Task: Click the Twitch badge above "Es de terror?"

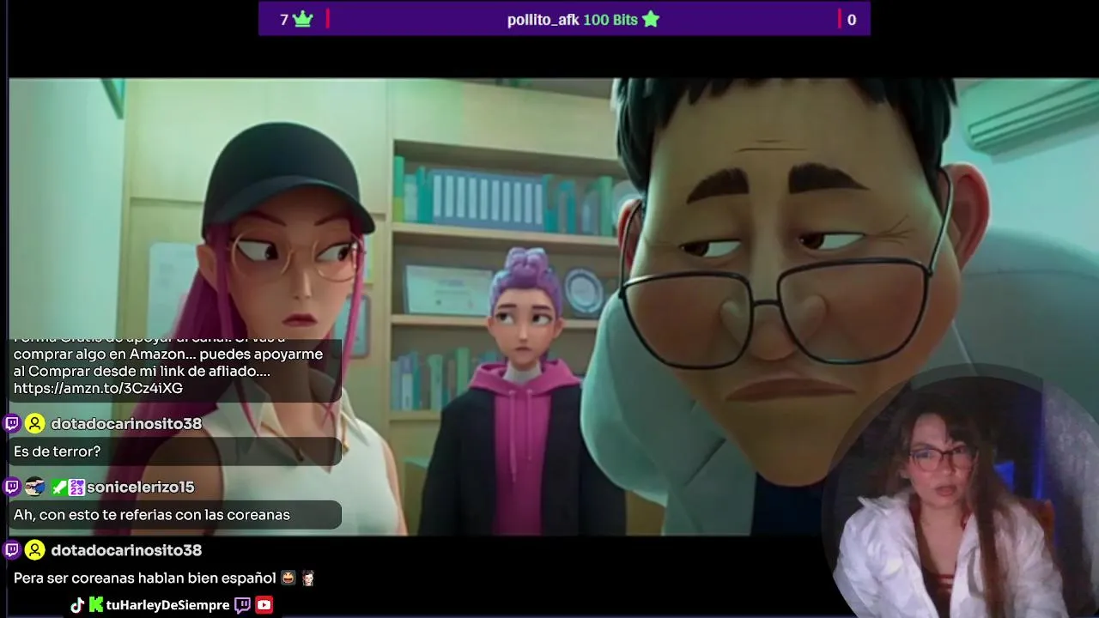Action: point(12,423)
